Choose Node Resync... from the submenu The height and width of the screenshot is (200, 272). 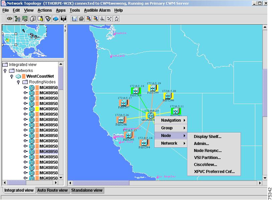click(214, 151)
